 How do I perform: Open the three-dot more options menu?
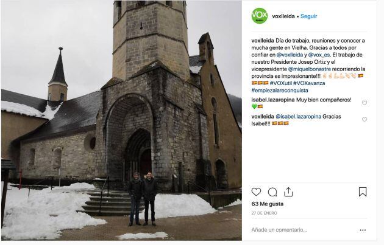pyautogui.click(x=362, y=230)
